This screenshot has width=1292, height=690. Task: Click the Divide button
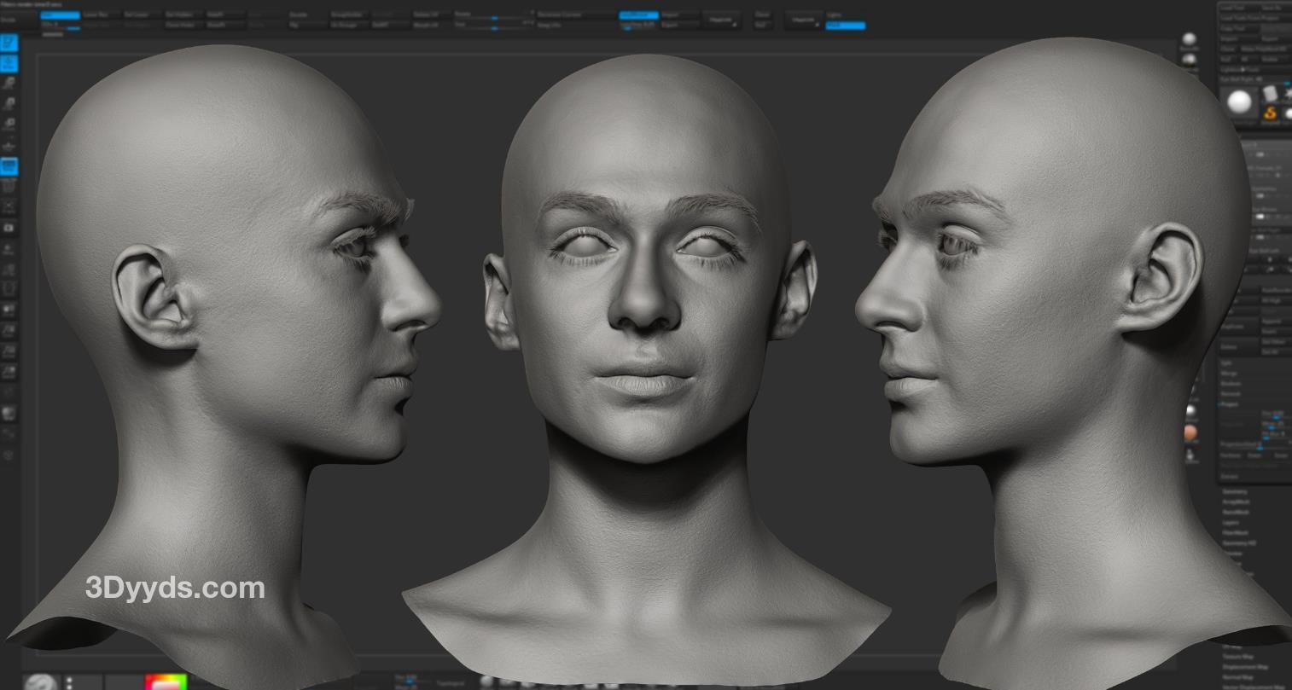pos(9,18)
